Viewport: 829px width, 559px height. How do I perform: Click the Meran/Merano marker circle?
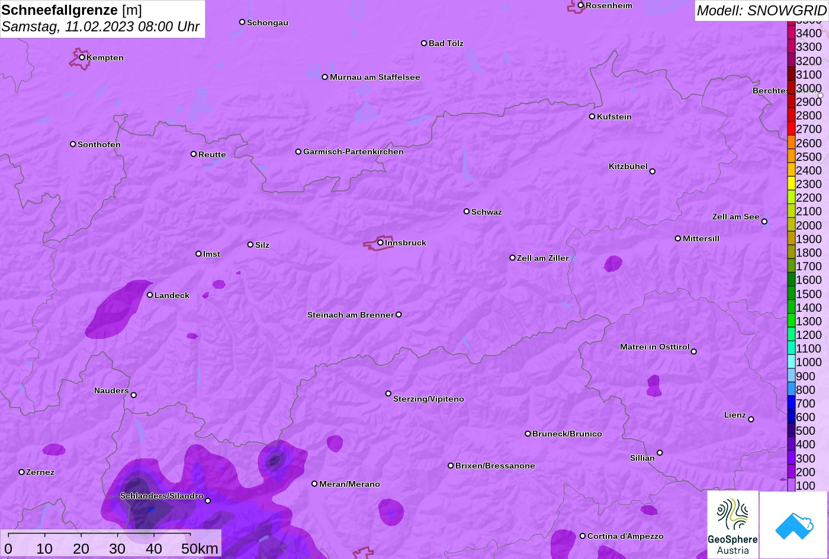coord(314,484)
